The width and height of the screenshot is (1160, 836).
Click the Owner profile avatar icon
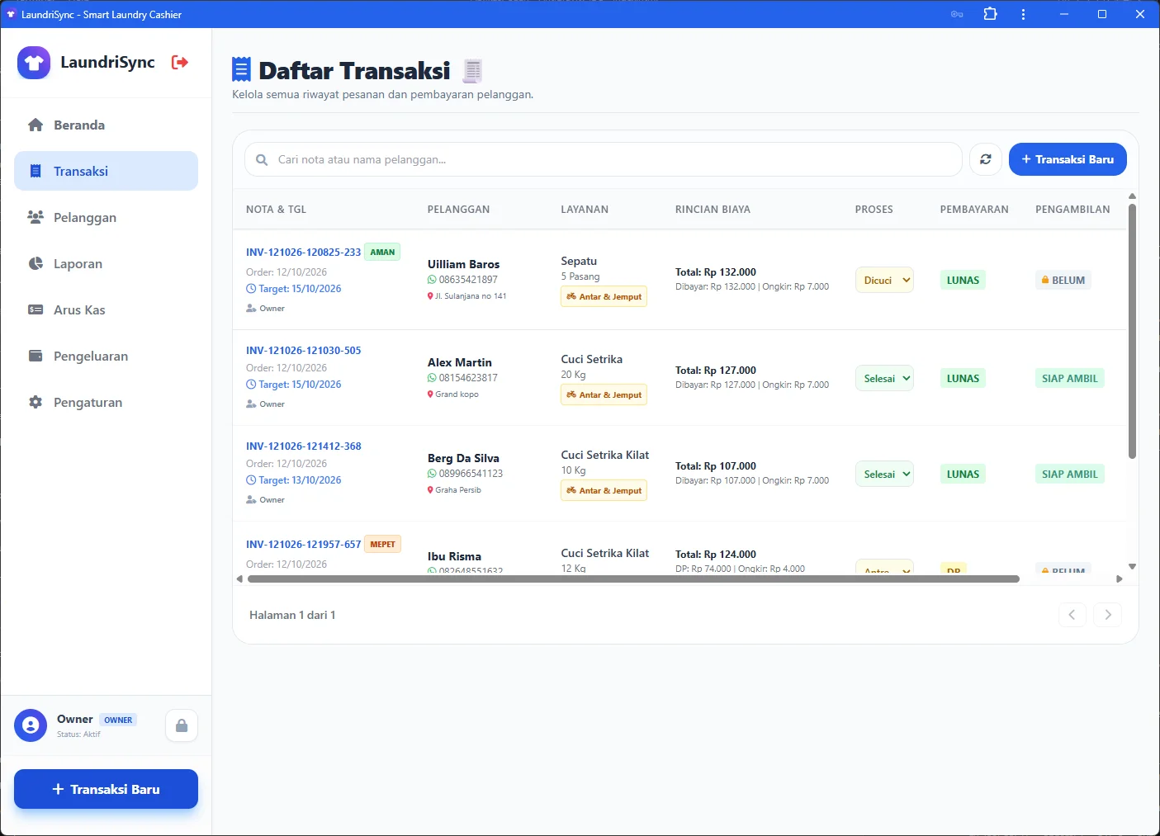pos(31,725)
